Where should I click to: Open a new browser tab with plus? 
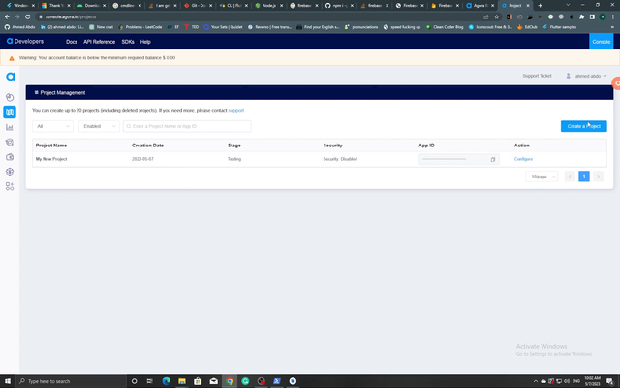click(x=541, y=6)
